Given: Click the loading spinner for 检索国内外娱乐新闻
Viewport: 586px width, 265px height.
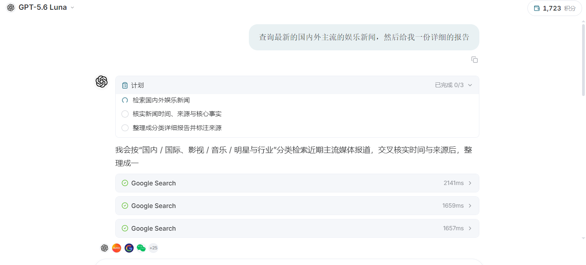Looking at the screenshot, I should (125, 100).
